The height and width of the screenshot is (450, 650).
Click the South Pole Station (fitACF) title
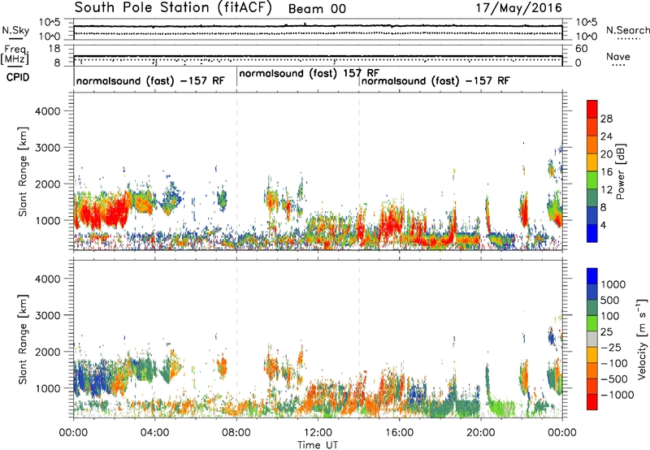pos(173,7)
